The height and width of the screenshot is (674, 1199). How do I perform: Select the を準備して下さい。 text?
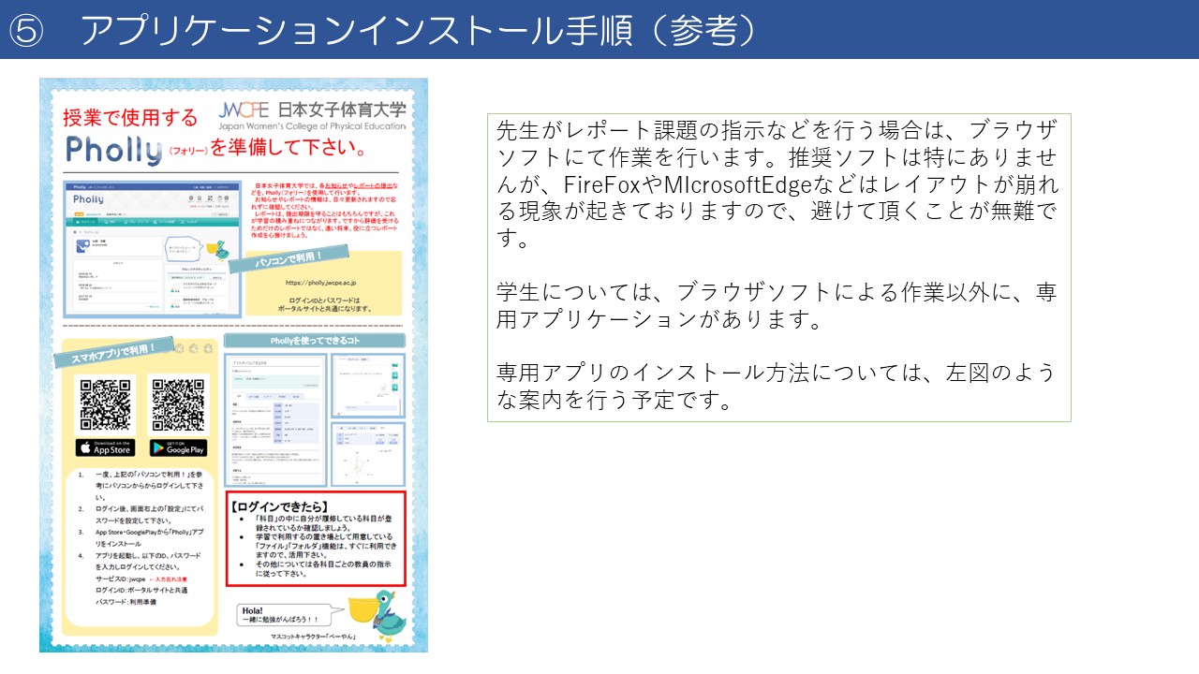(x=287, y=148)
